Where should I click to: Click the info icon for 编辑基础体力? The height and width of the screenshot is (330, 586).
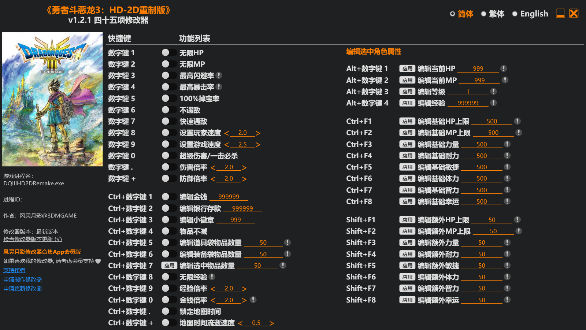tap(507, 178)
